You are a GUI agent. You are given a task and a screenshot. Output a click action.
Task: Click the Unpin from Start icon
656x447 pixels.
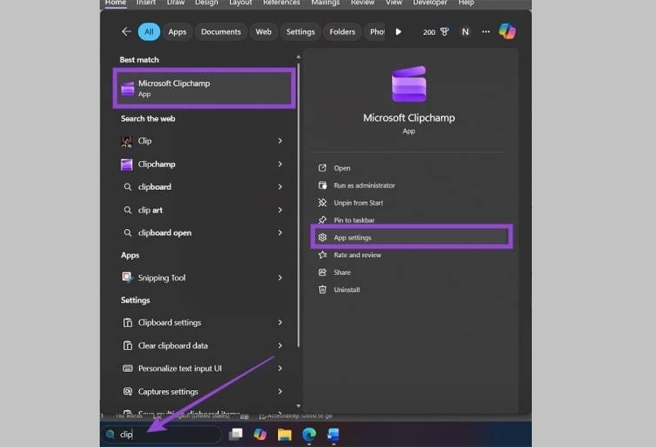pos(322,203)
